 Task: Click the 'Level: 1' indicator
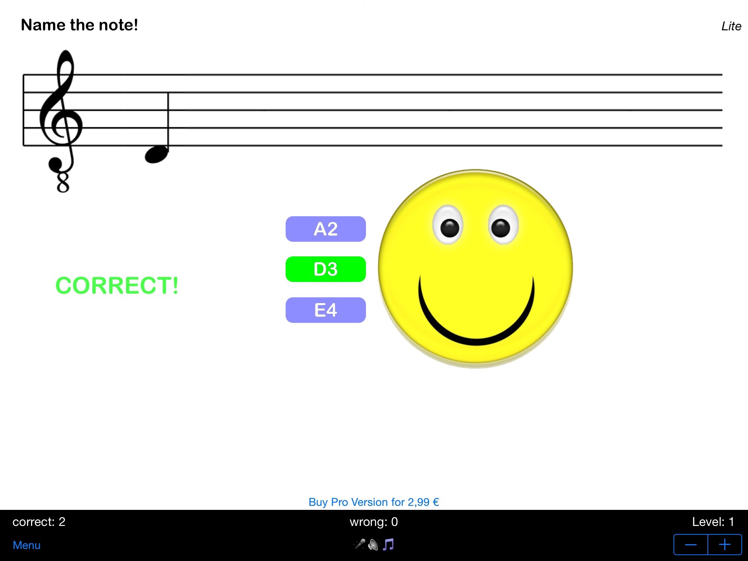tap(713, 522)
